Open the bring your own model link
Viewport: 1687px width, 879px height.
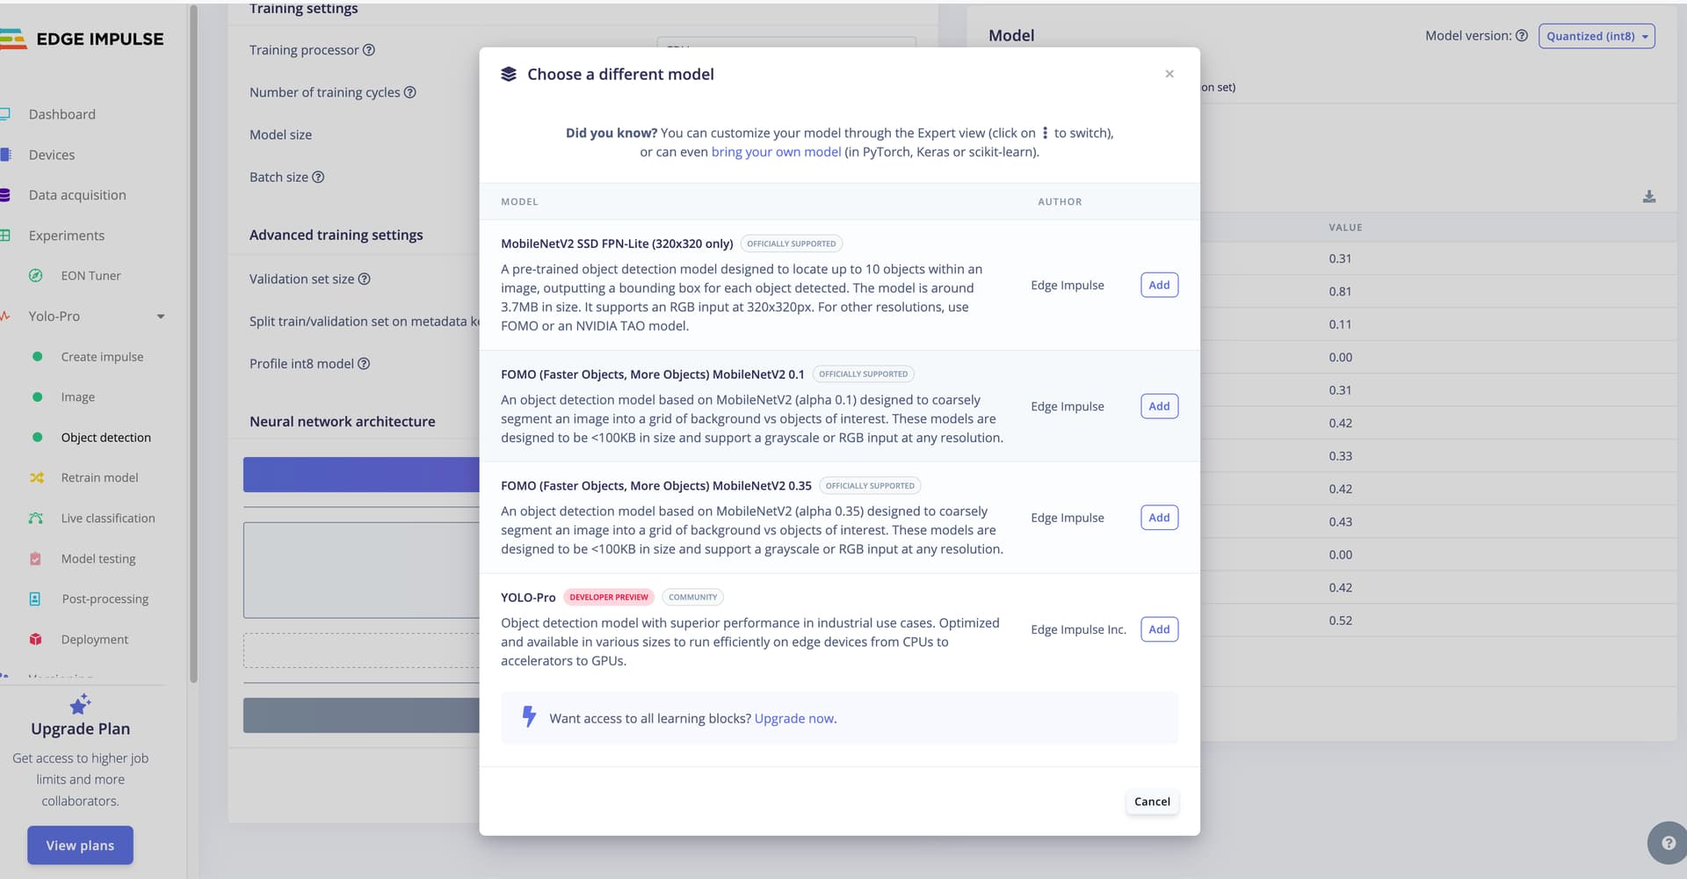tap(775, 152)
